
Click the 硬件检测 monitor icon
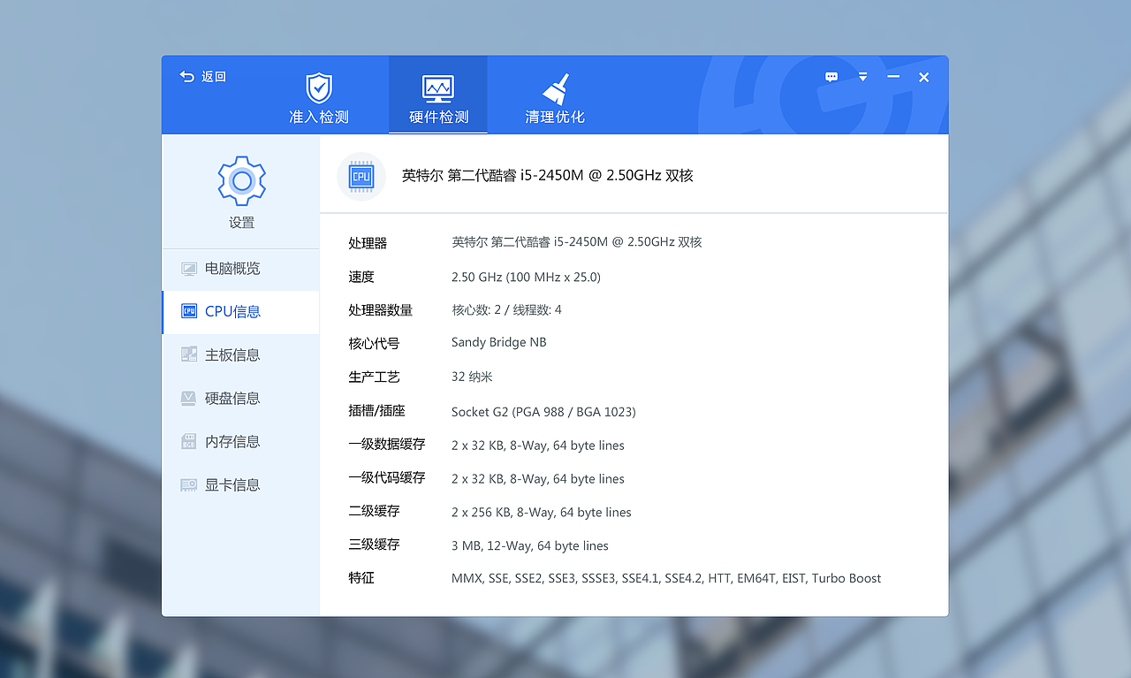[x=438, y=89]
